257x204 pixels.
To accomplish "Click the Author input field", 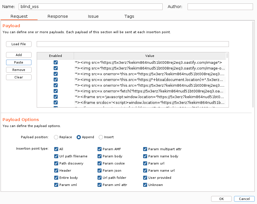I will point(220,7).
